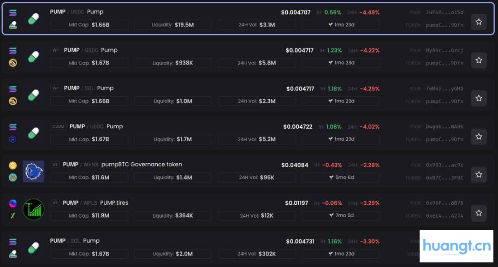Click the PulseX icon in the PUMP.tires row
Viewport: 498px width, 267px height.
point(13,216)
